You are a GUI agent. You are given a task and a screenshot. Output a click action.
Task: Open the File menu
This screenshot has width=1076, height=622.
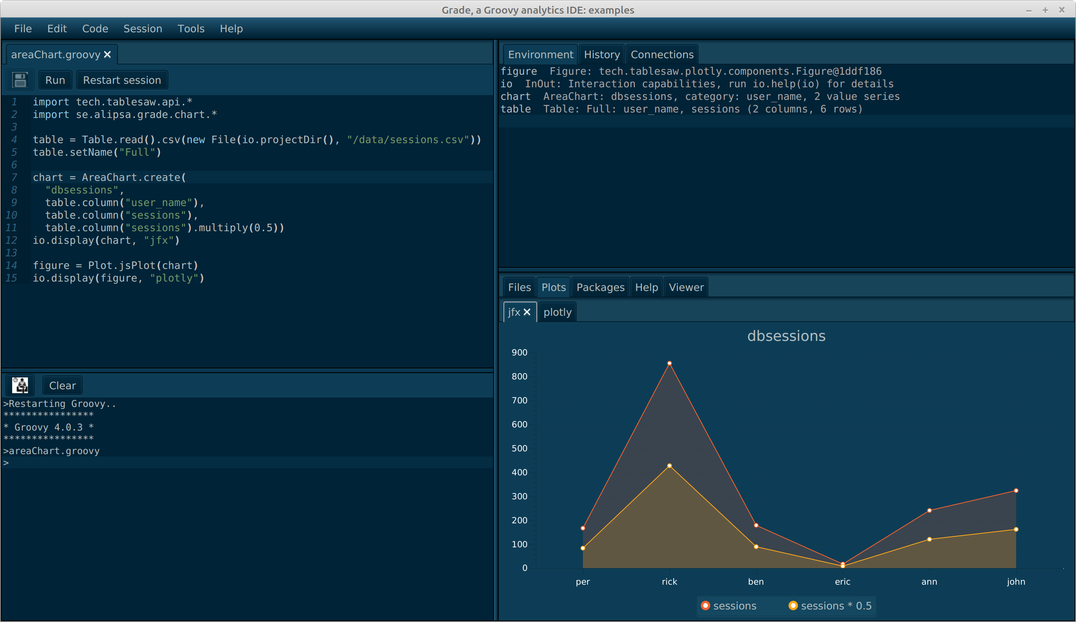(23, 29)
